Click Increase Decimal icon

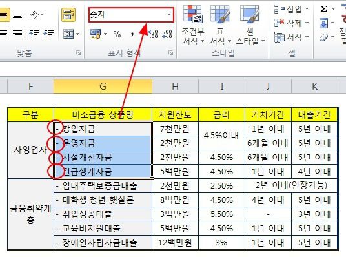(x=153, y=34)
